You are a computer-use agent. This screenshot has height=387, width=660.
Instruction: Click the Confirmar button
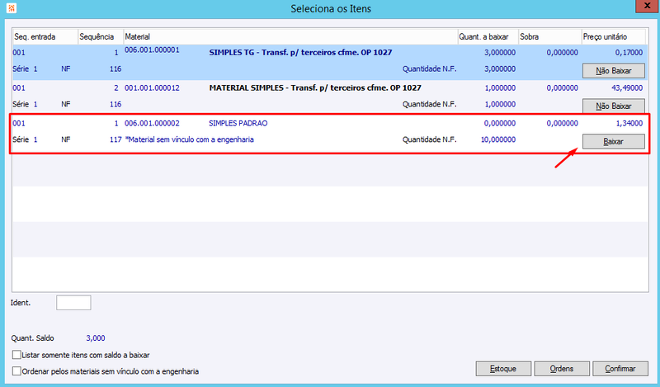click(620, 369)
